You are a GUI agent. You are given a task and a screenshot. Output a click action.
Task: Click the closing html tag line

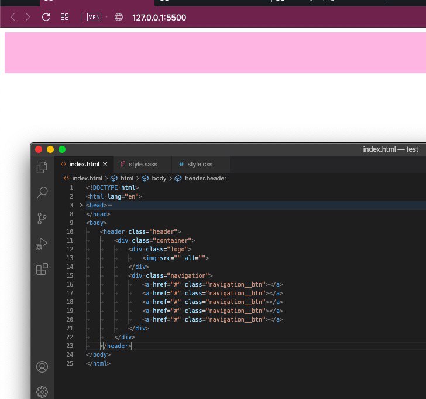click(98, 363)
